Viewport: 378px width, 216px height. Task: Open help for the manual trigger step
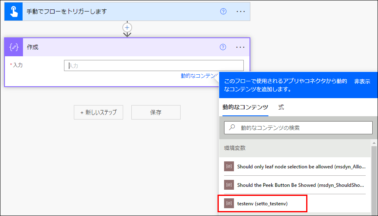(x=223, y=11)
